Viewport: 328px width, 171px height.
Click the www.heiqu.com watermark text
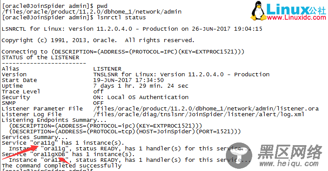(289, 164)
